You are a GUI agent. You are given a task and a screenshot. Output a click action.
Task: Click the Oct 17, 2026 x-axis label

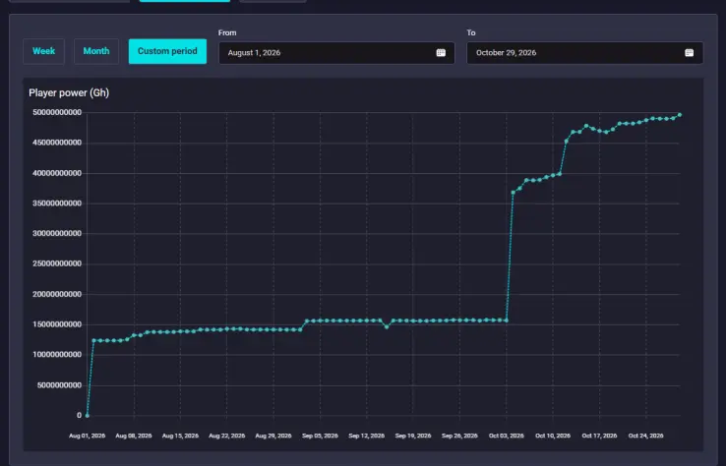click(599, 436)
